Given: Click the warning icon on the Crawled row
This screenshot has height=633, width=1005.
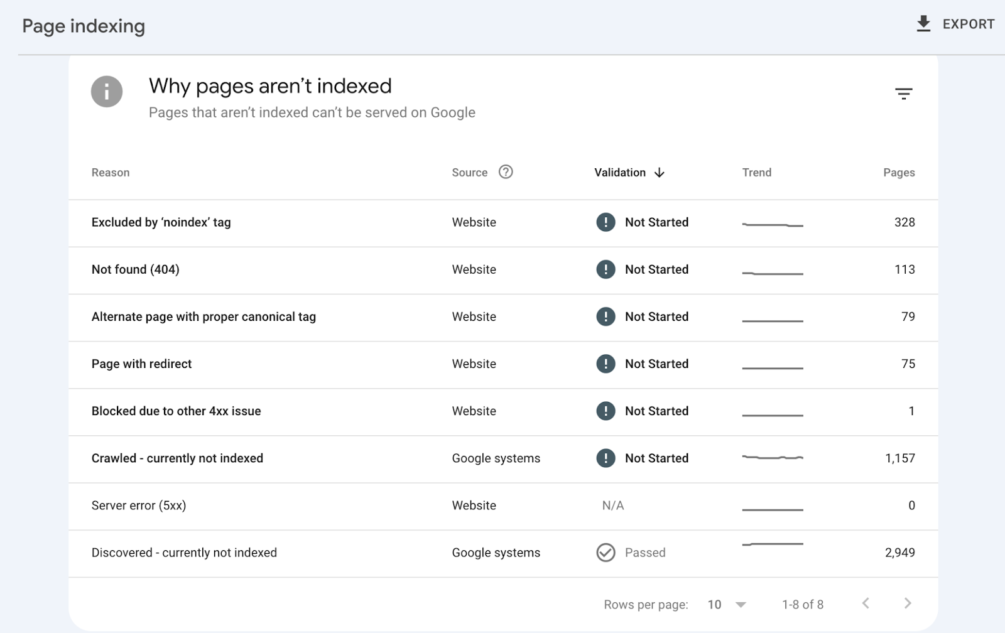Looking at the screenshot, I should (x=606, y=458).
